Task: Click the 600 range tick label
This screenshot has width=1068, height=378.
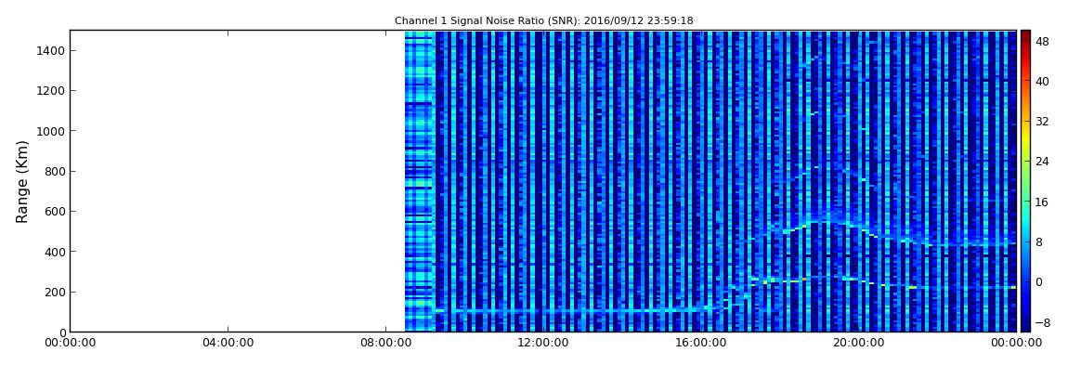Action: pos(53,212)
